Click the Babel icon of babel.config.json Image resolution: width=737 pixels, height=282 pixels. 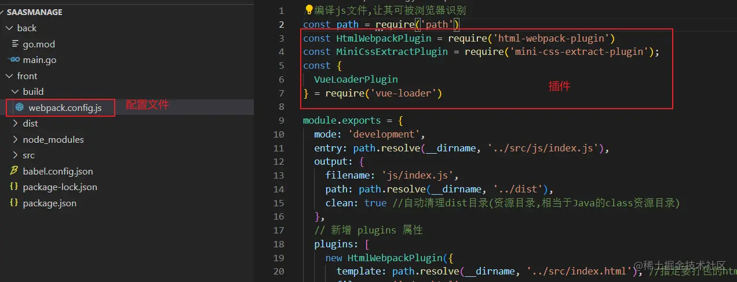14,171
